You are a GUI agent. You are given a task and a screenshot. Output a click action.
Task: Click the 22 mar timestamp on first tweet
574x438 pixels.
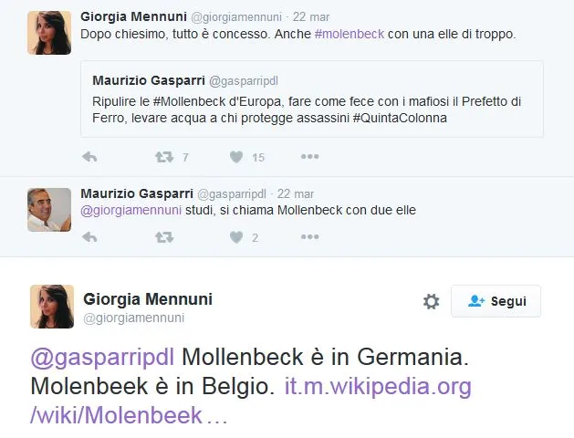[x=311, y=17]
